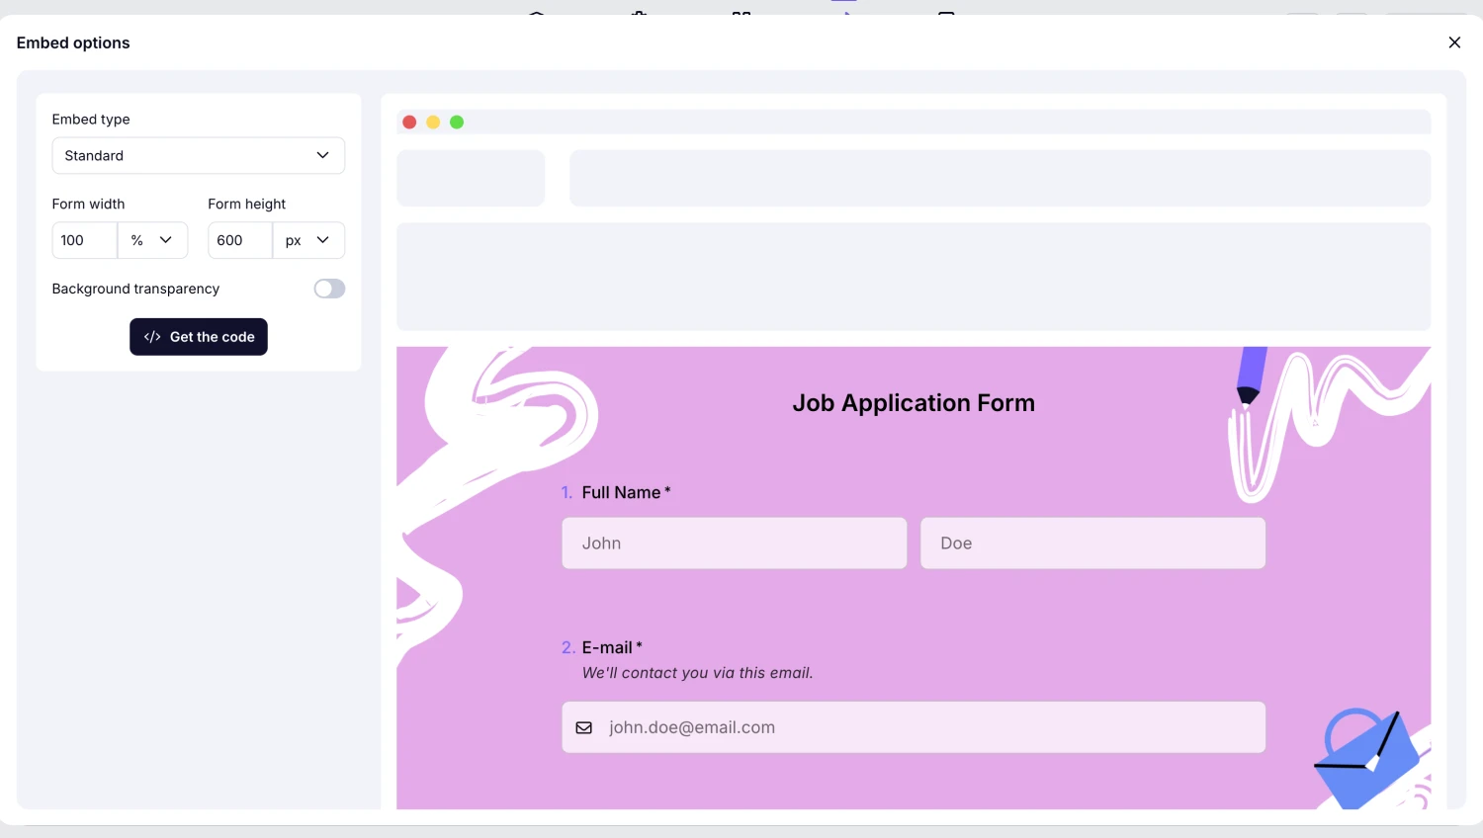Click the yellow dot in preview window

(x=433, y=123)
